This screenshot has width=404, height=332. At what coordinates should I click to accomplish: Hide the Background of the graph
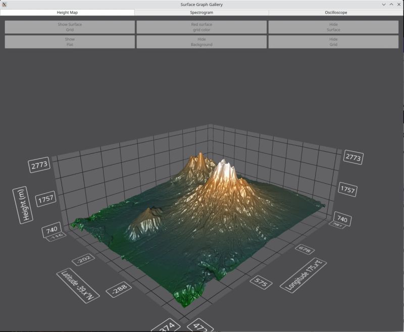pyautogui.click(x=202, y=42)
